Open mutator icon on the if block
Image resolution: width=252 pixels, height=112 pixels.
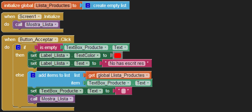[x=18, y=47]
